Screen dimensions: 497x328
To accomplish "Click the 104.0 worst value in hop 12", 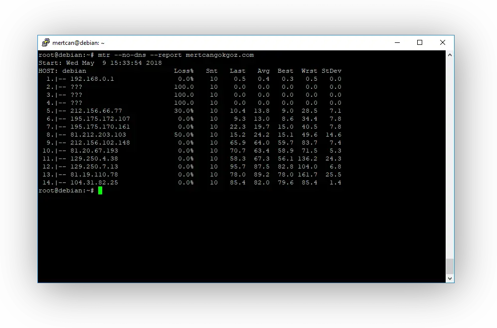I will click(307, 166).
